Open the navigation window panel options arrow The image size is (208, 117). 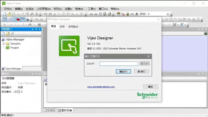[x=33, y=29]
